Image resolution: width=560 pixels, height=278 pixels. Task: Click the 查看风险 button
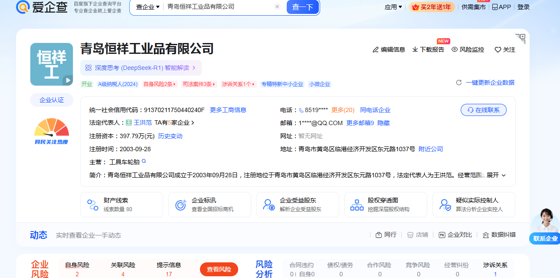219,269
